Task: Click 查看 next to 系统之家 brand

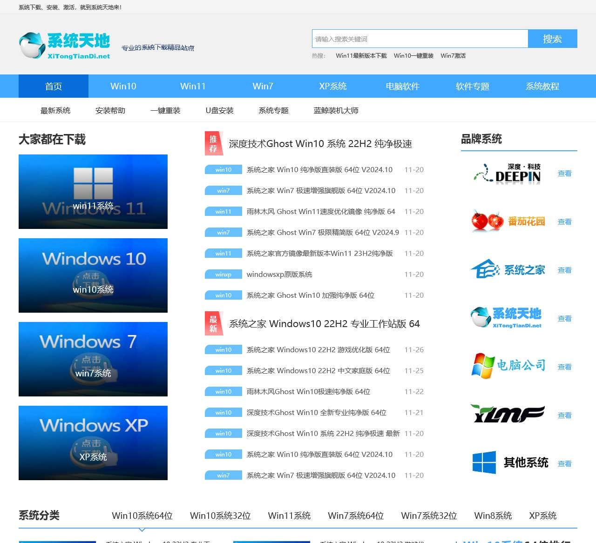Action: [x=565, y=270]
